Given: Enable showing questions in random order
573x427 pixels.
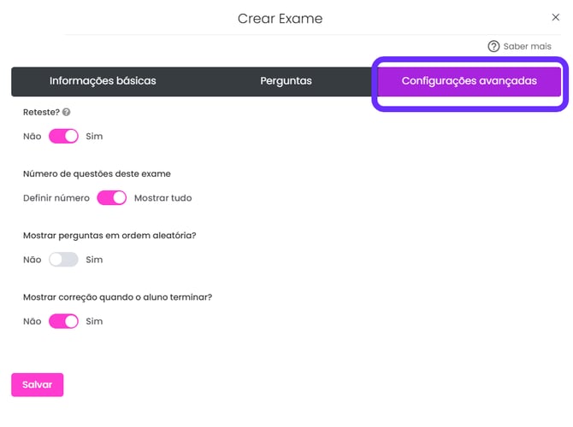Looking at the screenshot, I should click(63, 260).
